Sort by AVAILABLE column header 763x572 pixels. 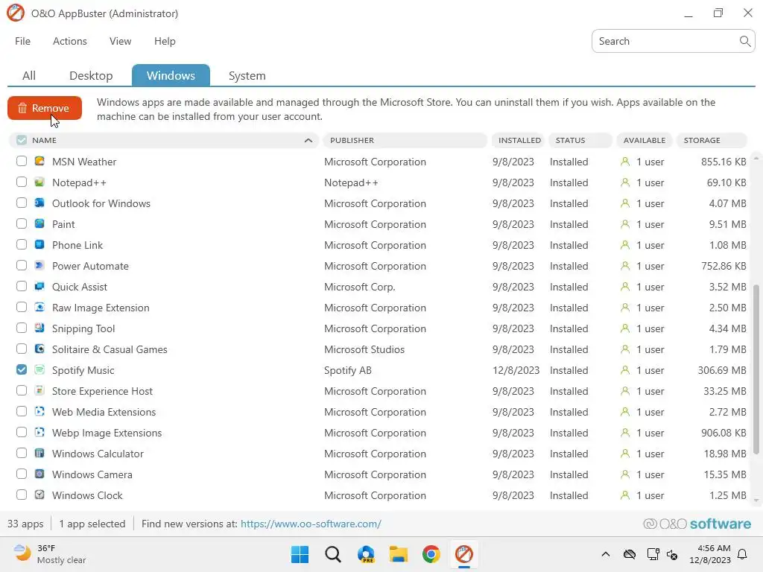pyautogui.click(x=645, y=140)
